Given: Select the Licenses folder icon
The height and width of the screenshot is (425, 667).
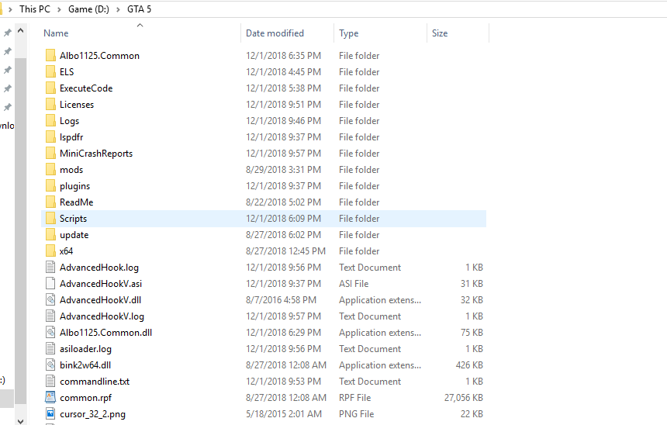Looking at the screenshot, I should pyautogui.click(x=50, y=104).
